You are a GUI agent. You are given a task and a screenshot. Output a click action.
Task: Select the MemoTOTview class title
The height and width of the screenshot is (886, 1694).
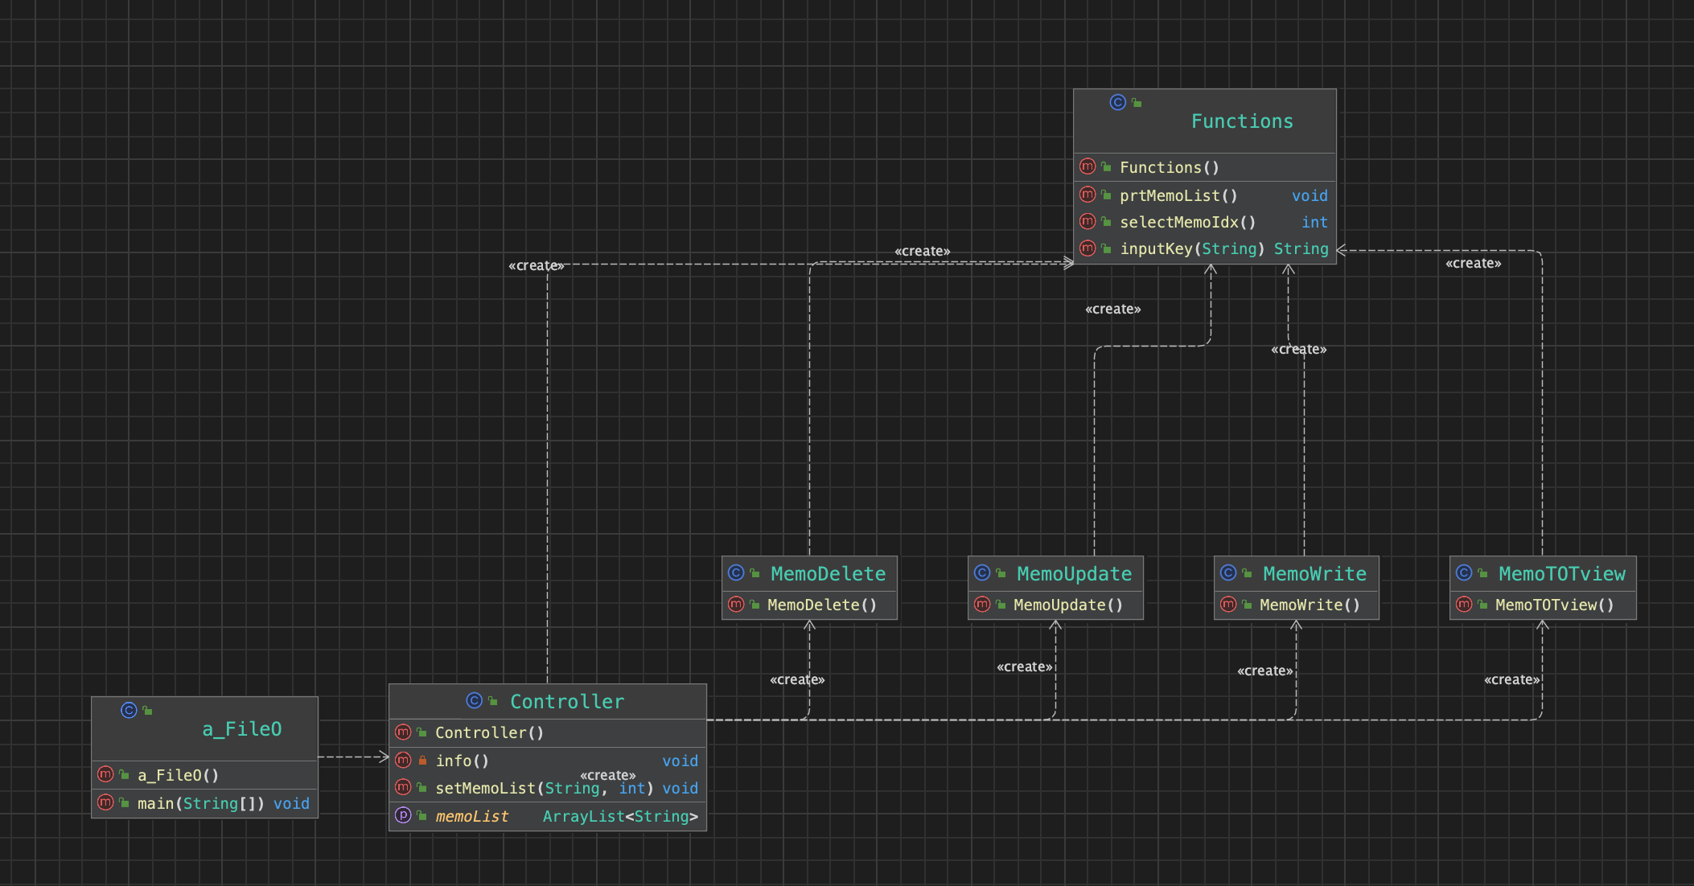pos(1562,573)
